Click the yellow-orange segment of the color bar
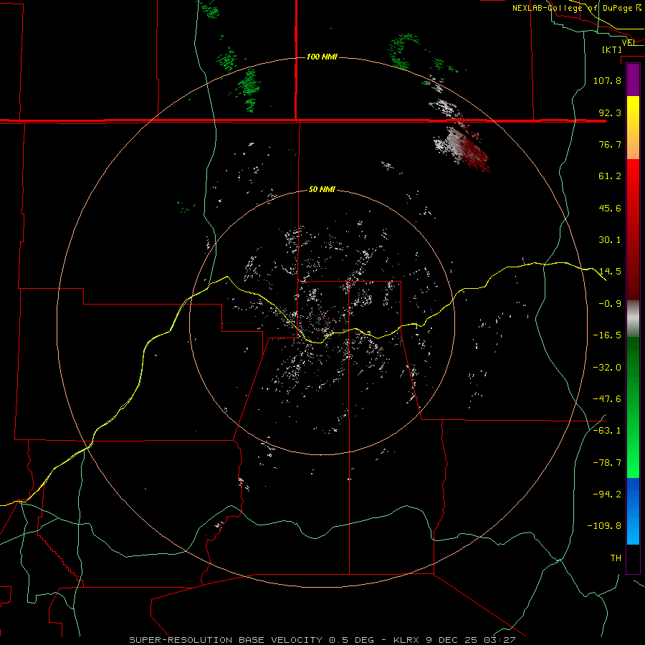 pos(633,128)
